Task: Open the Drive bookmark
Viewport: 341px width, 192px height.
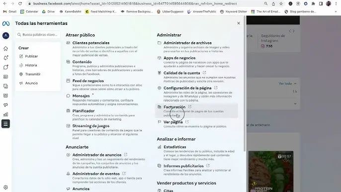Action: (49, 11)
